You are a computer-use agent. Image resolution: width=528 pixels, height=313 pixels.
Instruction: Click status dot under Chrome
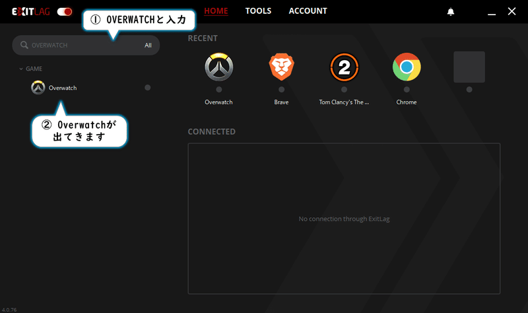(x=407, y=90)
